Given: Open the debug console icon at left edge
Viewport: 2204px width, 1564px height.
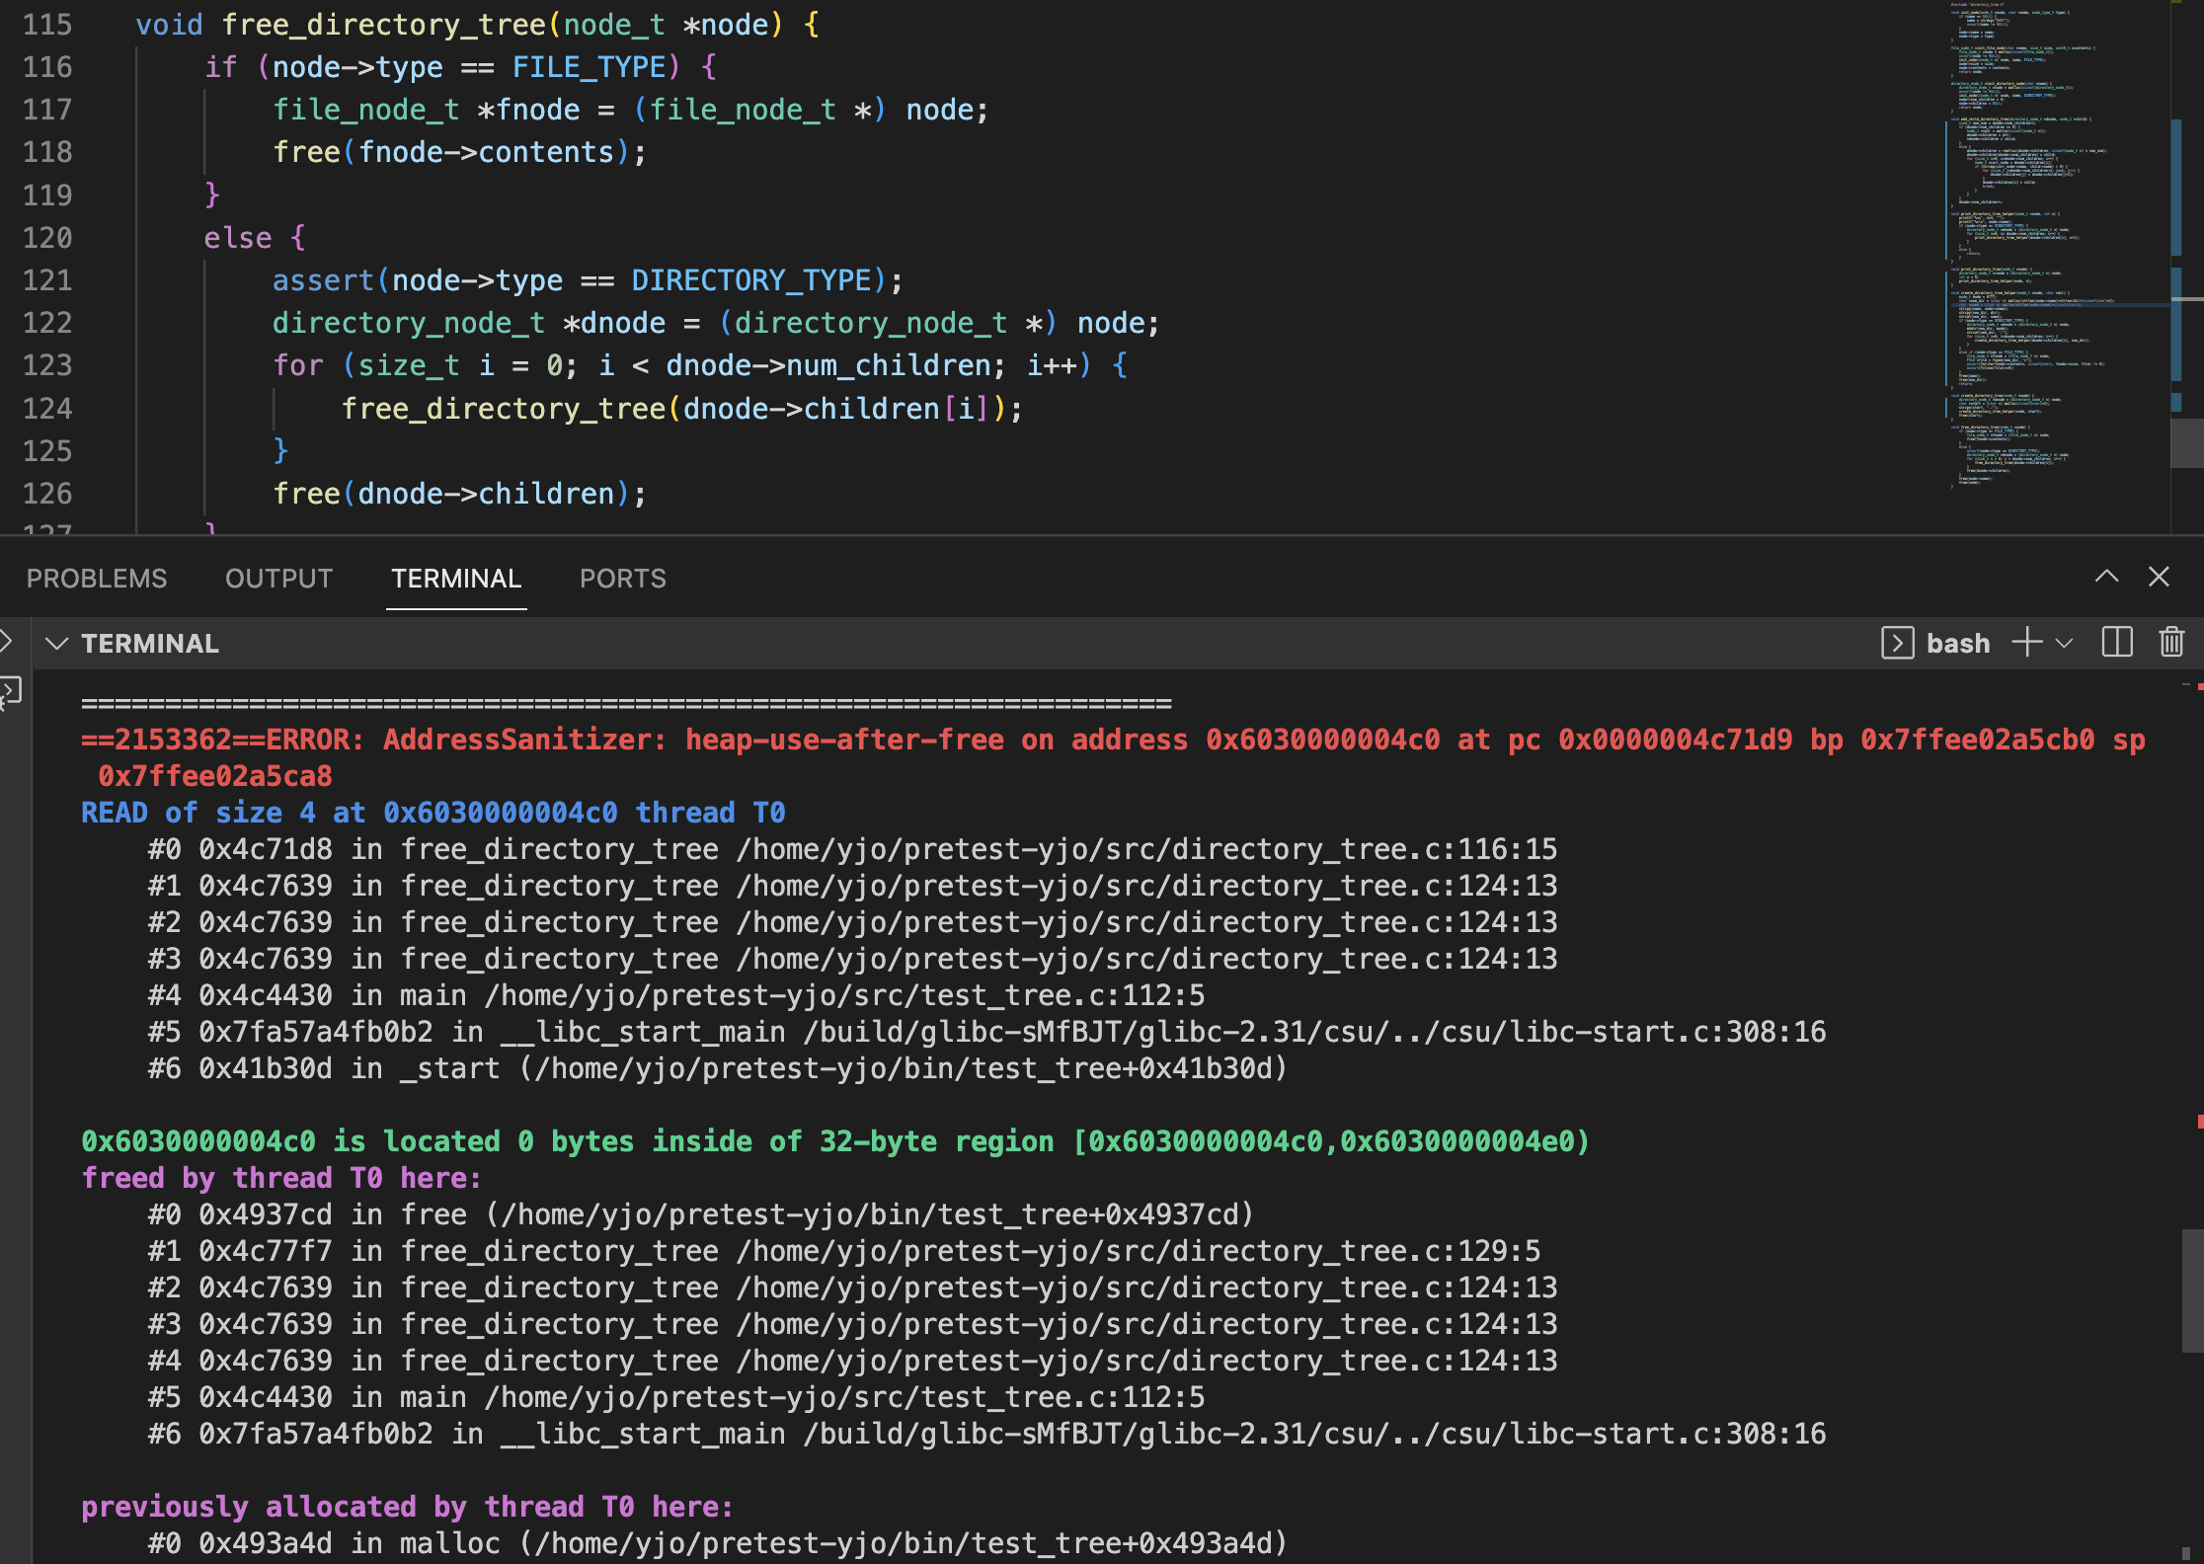Looking at the screenshot, I should point(10,690).
